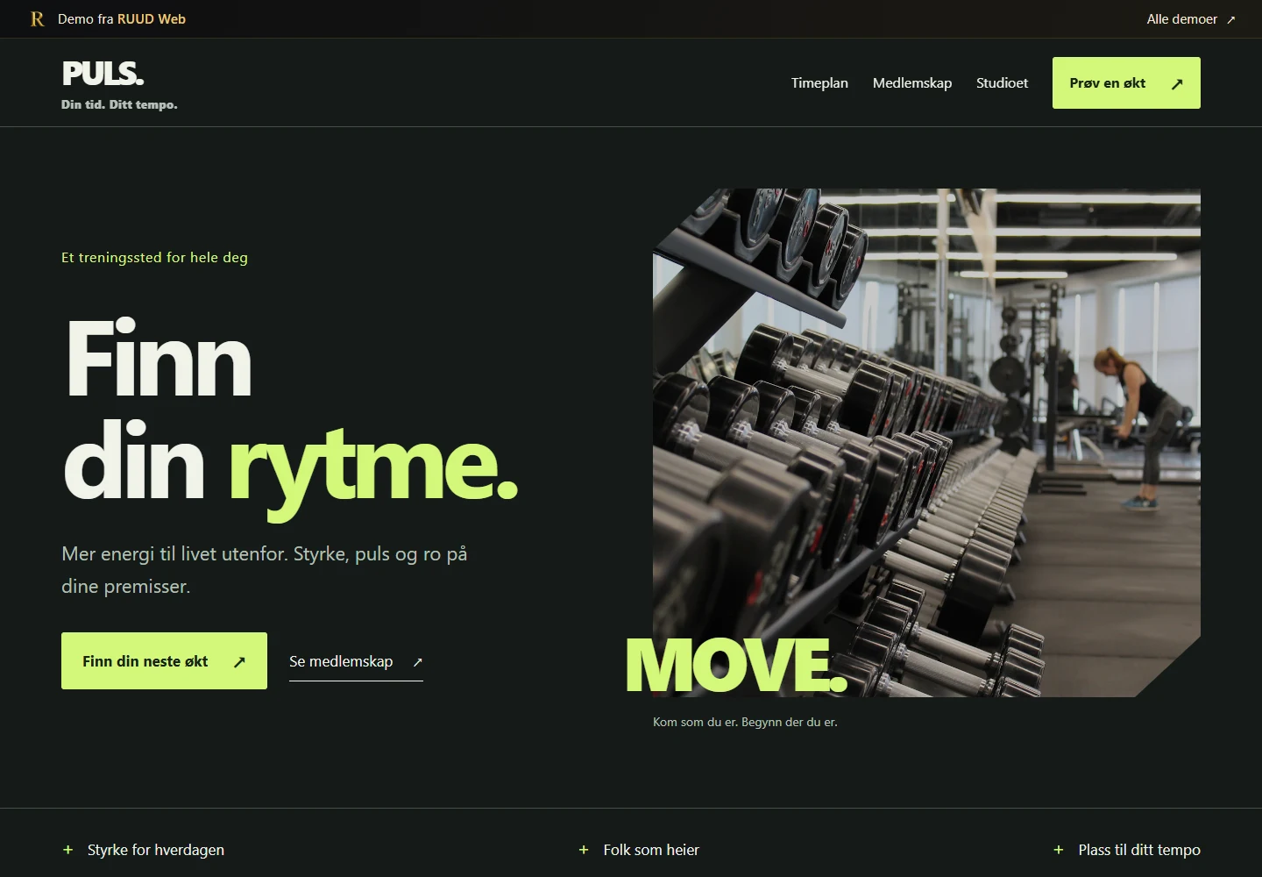Open the Alle demoer link
Image resolution: width=1262 pixels, height=877 pixels.
click(x=1191, y=19)
